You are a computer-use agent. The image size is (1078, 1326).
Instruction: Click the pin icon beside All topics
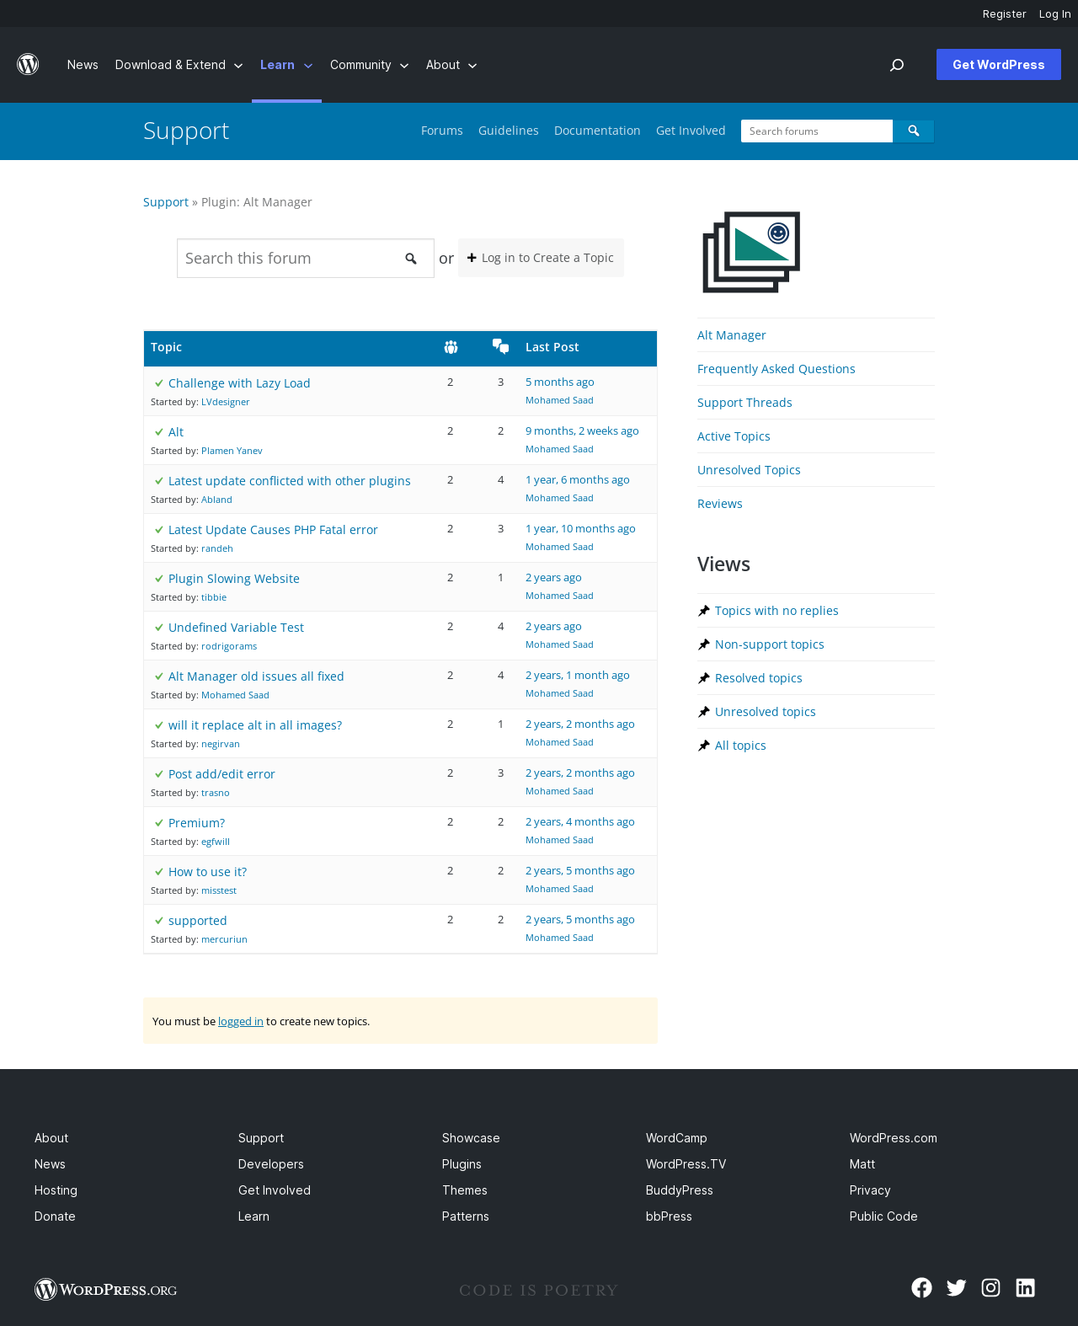pos(704,746)
